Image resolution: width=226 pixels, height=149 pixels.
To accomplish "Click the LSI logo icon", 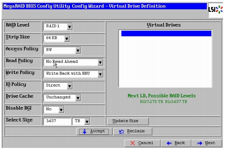I will (x=215, y=10).
